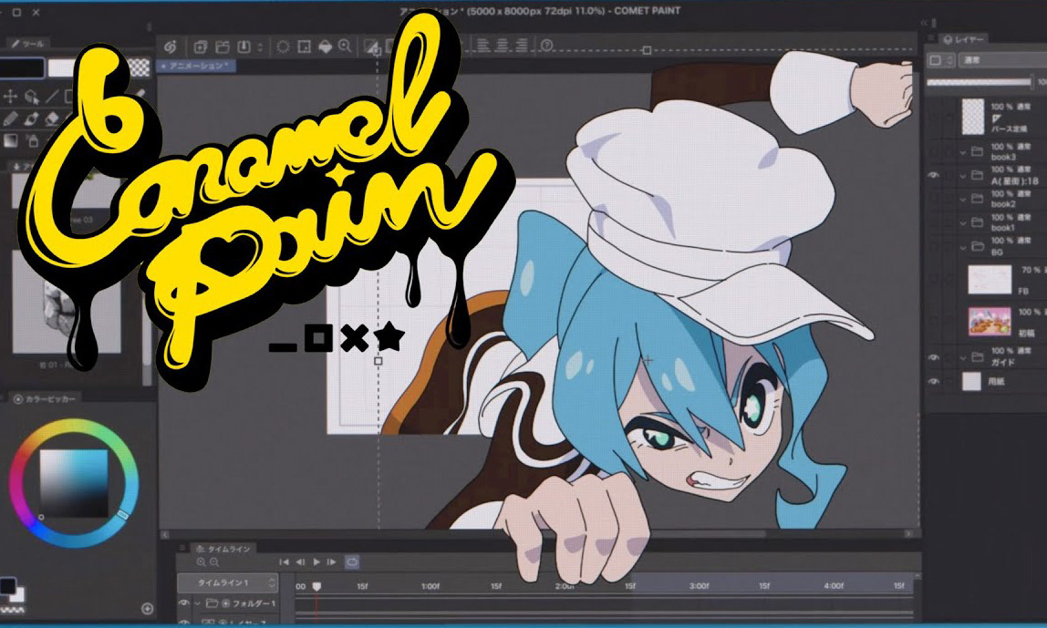Click the align center icon in the toolbar
Screen dimensions: 1047x628
point(503,45)
